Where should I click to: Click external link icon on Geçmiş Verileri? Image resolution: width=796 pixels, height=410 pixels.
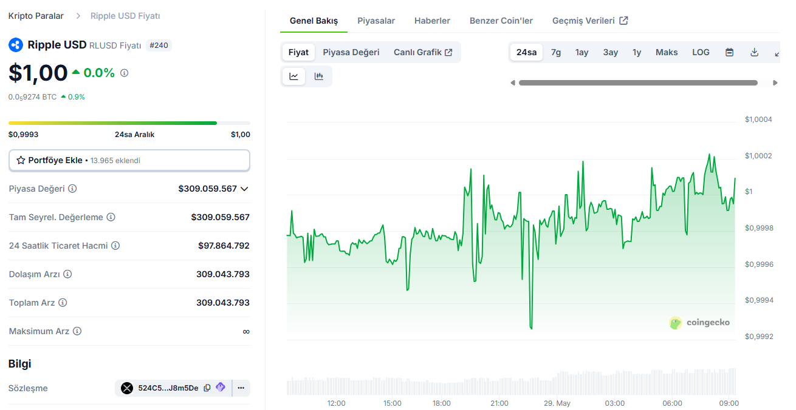coord(623,21)
